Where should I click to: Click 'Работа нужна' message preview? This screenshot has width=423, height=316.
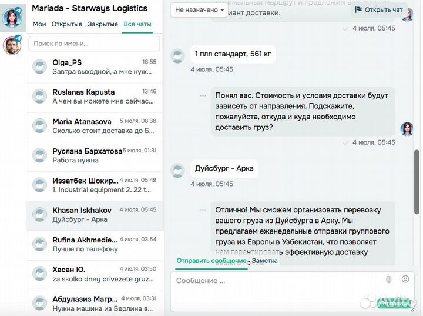point(75,160)
